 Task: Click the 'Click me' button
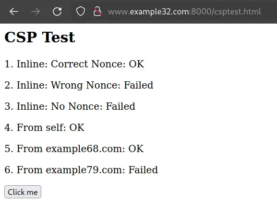coord(23,192)
